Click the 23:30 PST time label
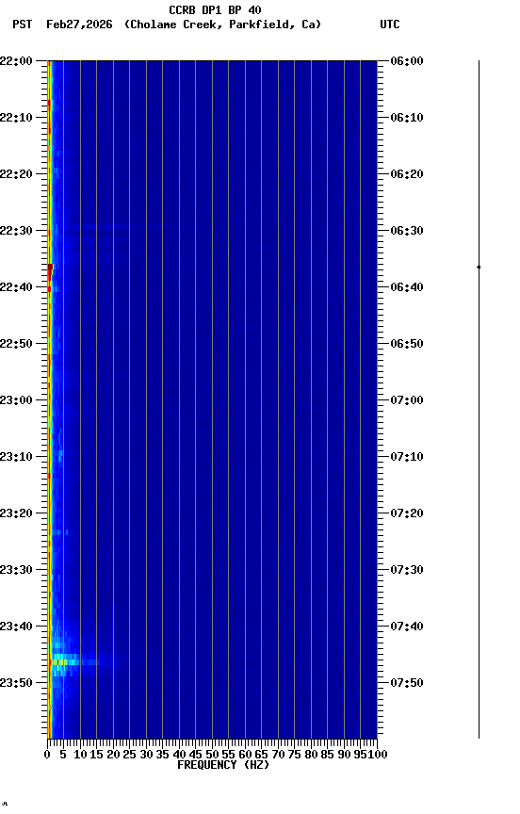520x814 pixels. 16,570
